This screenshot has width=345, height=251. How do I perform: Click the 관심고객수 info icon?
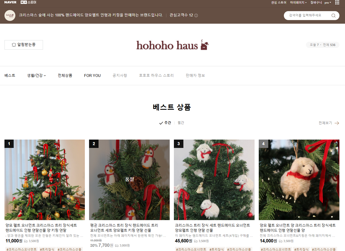point(196,15)
